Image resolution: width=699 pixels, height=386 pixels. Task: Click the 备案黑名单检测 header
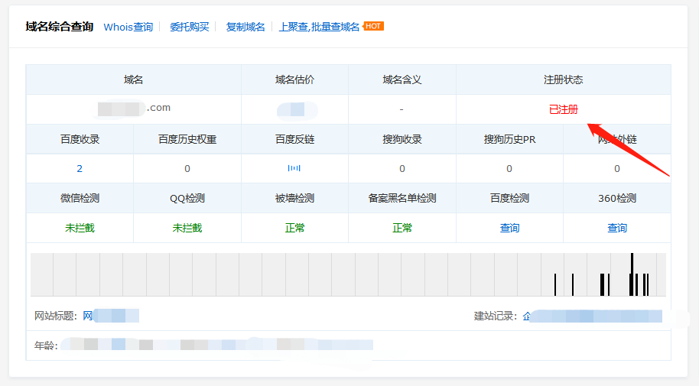coord(402,198)
